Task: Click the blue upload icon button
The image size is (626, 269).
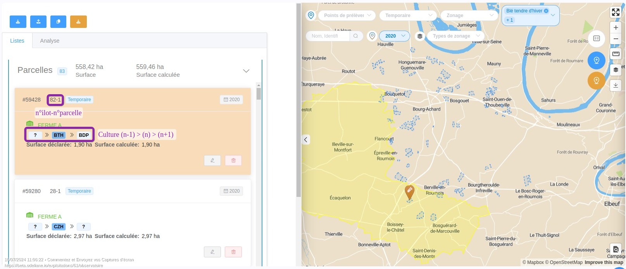Action: tap(38, 22)
